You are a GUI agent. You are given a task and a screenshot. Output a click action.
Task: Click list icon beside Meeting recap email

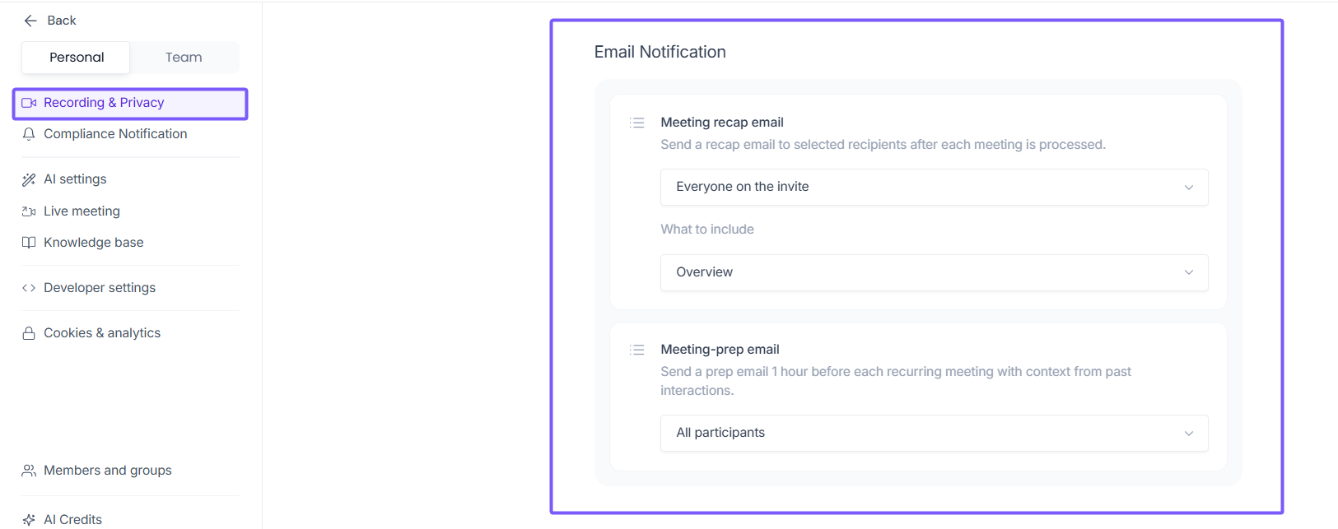(x=636, y=123)
